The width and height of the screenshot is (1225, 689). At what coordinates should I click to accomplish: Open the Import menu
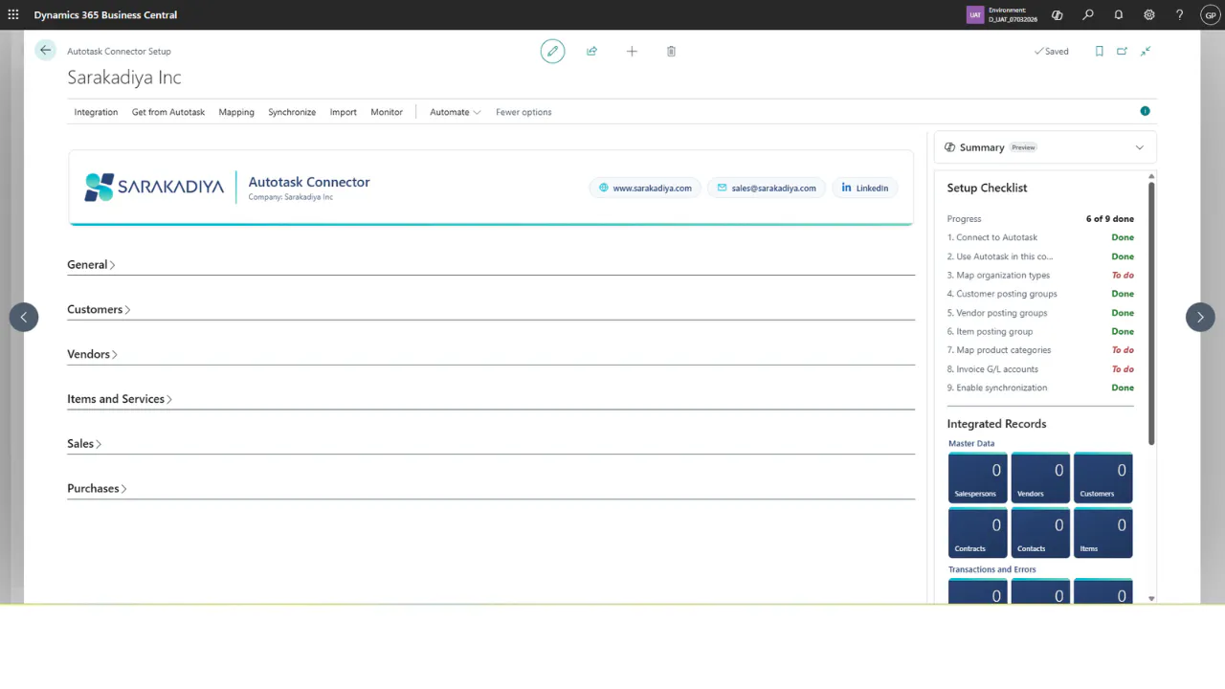click(x=344, y=112)
